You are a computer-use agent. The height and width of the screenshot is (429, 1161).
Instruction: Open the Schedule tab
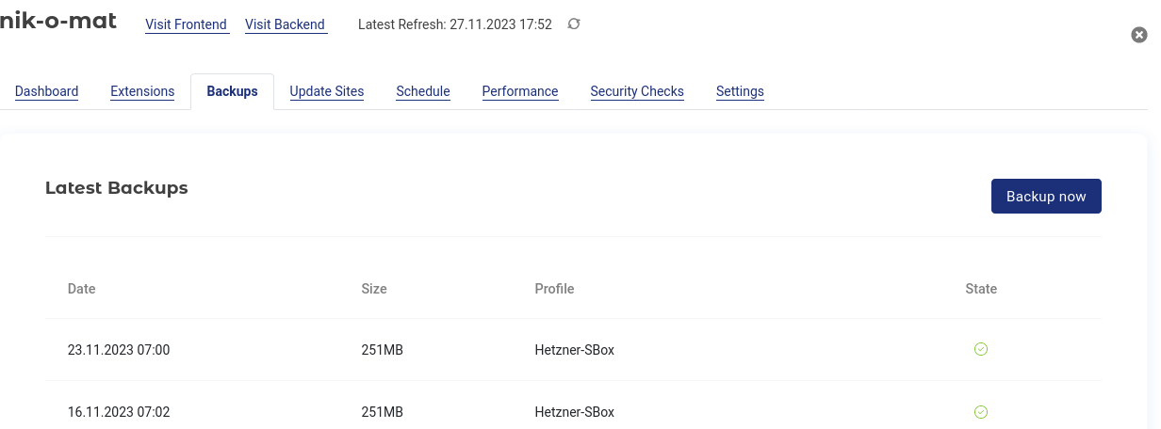pos(422,91)
